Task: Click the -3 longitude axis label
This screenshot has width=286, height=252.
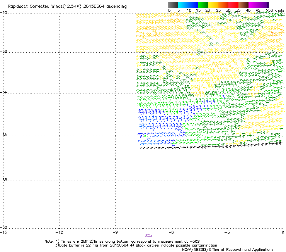Action: click(227, 232)
